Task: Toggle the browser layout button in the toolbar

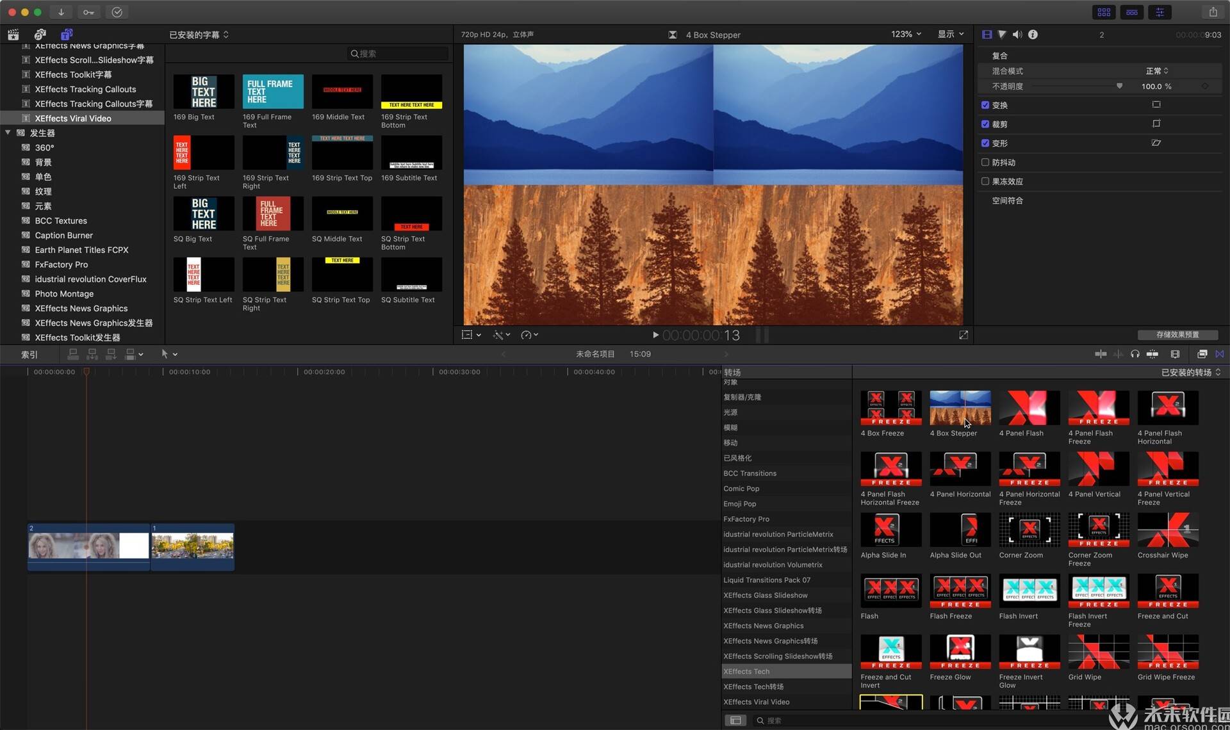Action: tap(1104, 12)
